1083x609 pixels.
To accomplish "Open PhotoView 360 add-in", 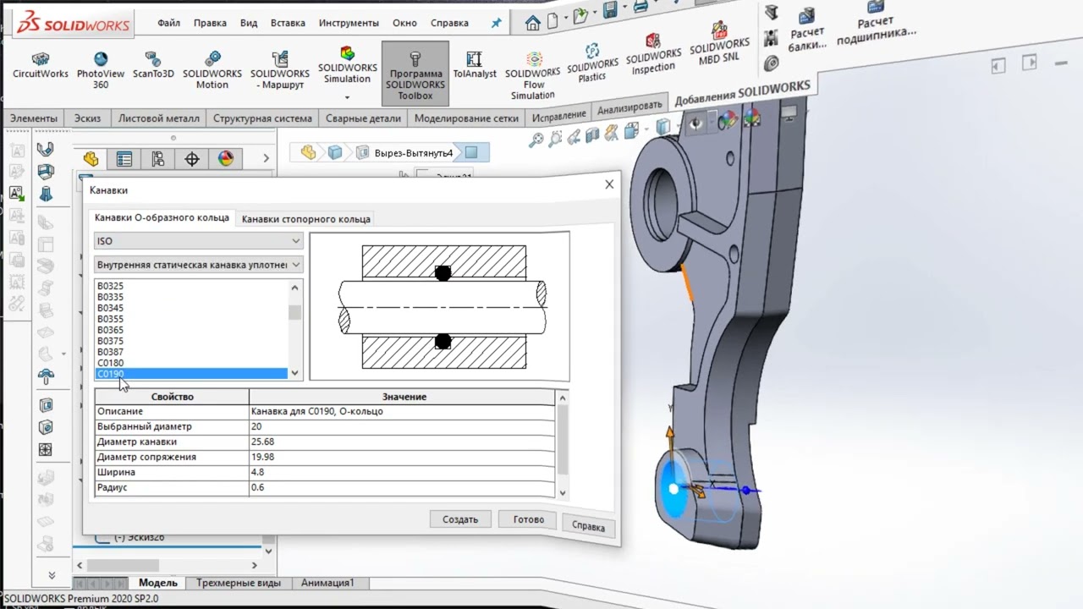I will [x=101, y=71].
